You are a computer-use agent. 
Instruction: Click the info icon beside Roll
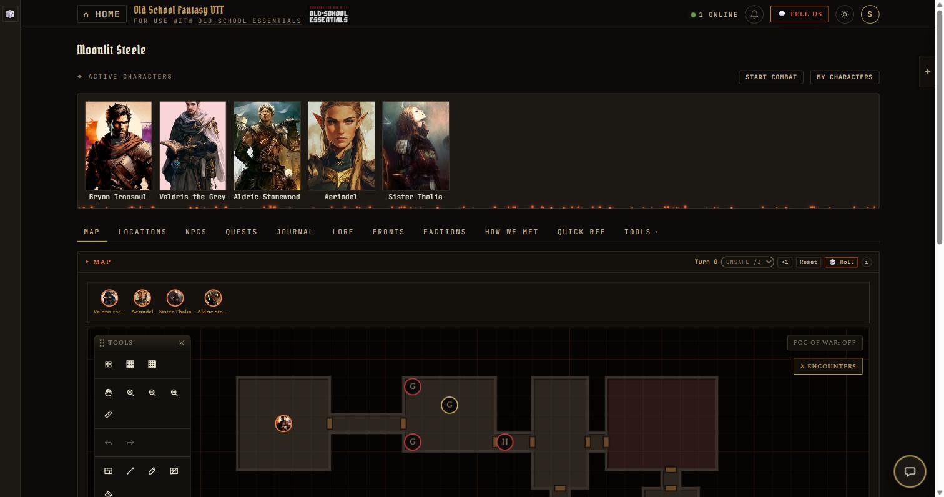click(x=866, y=262)
